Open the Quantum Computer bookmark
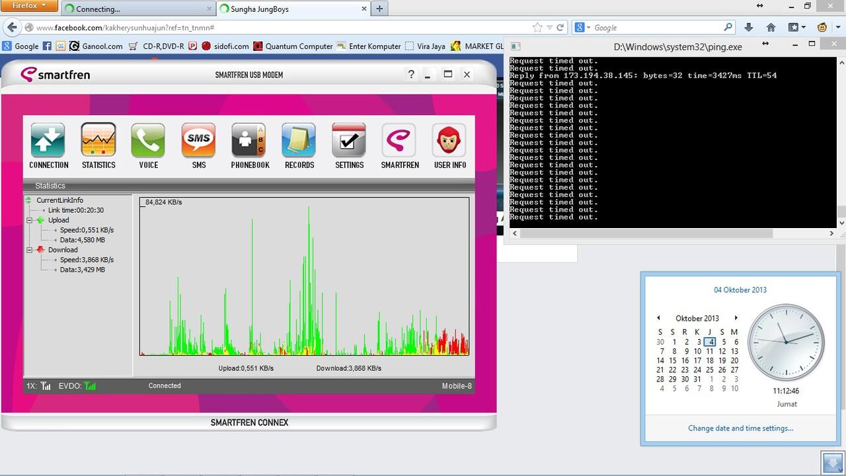Image resolution: width=846 pixels, height=476 pixels. [x=293, y=46]
